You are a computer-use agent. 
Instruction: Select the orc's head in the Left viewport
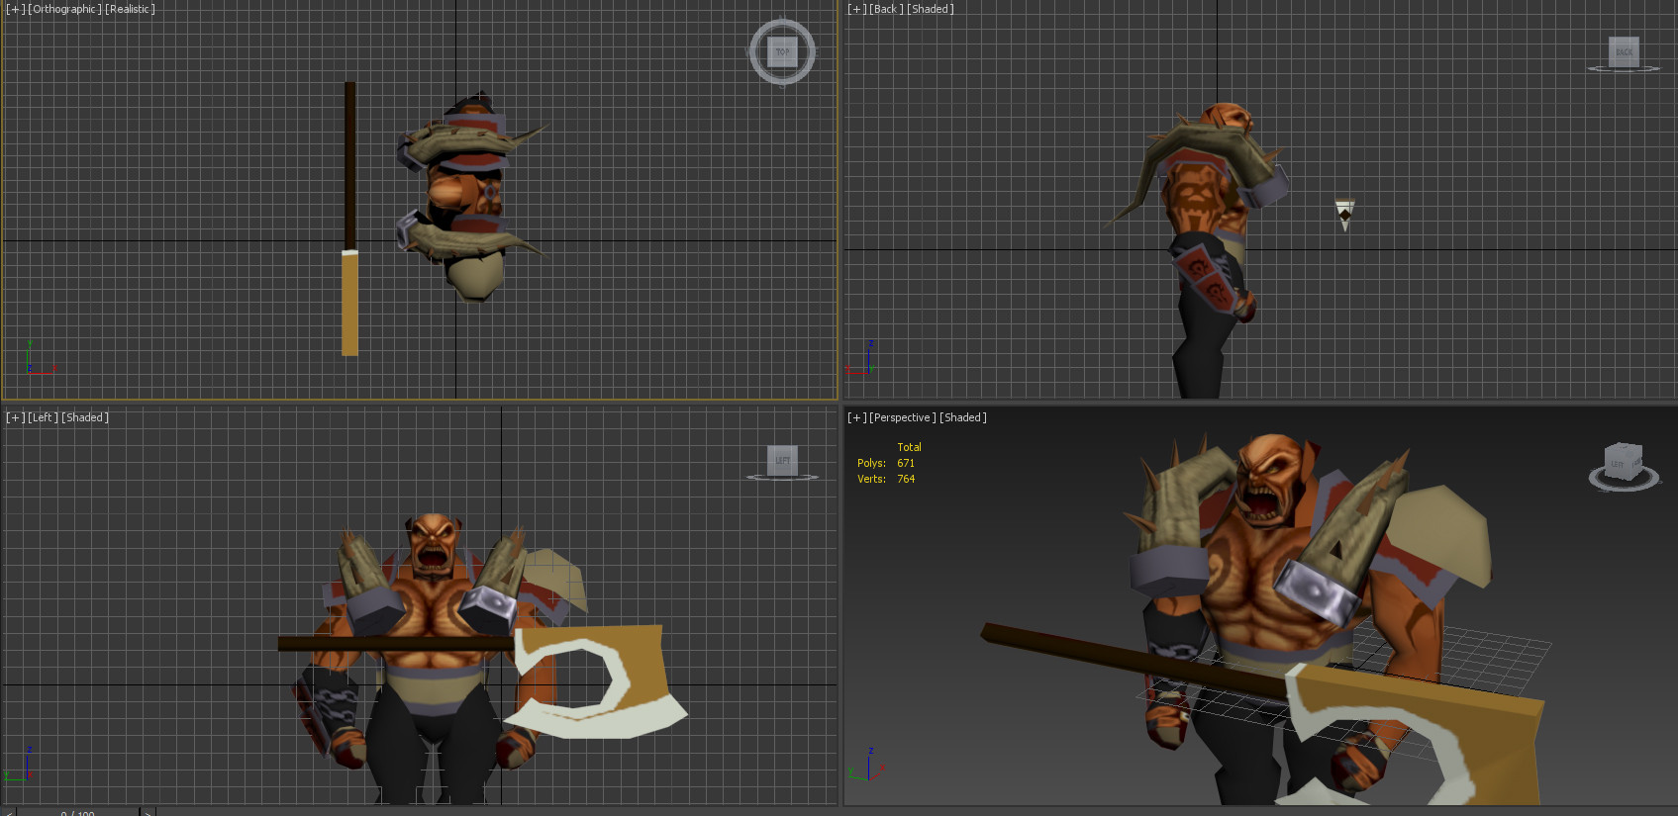click(432, 542)
